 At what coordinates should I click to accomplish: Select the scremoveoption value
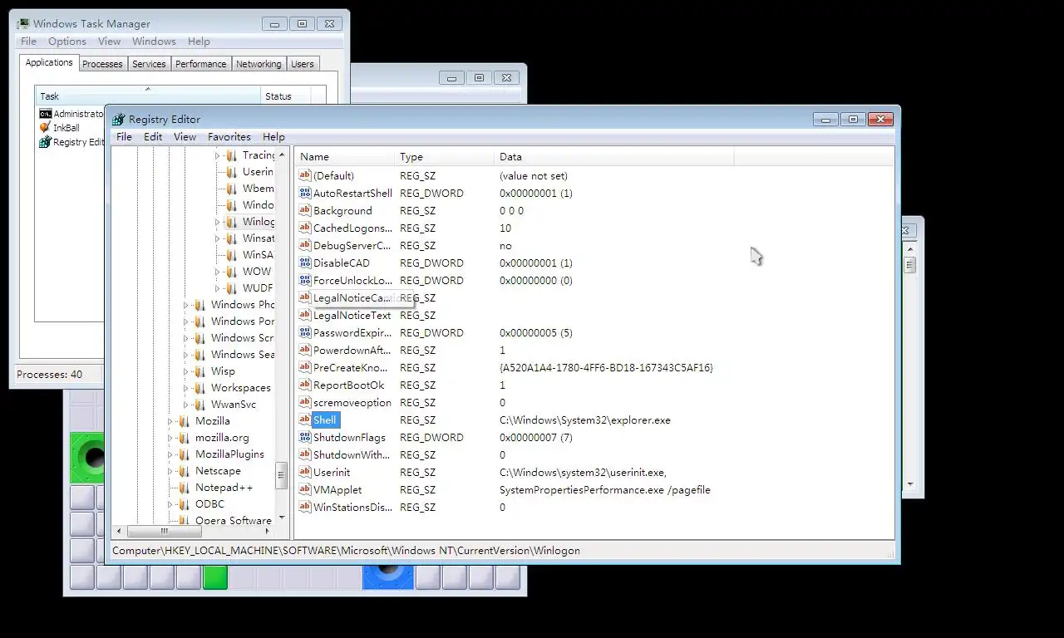point(352,402)
